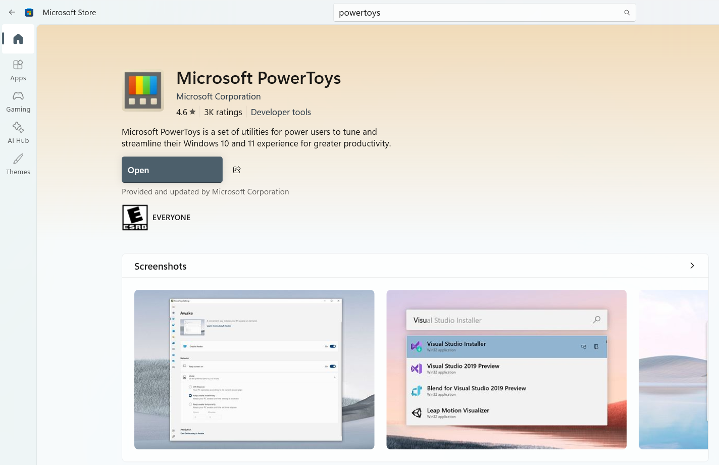
Task: Select the Home icon in the sidebar
Action: [x=18, y=39]
